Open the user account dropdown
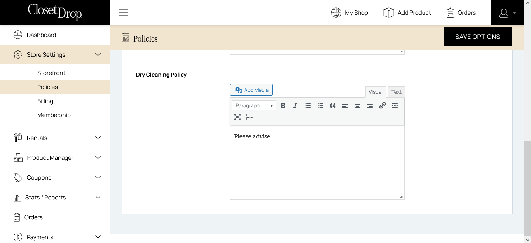The width and height of the screenshot is (531, 243). (x=507, y=13)
